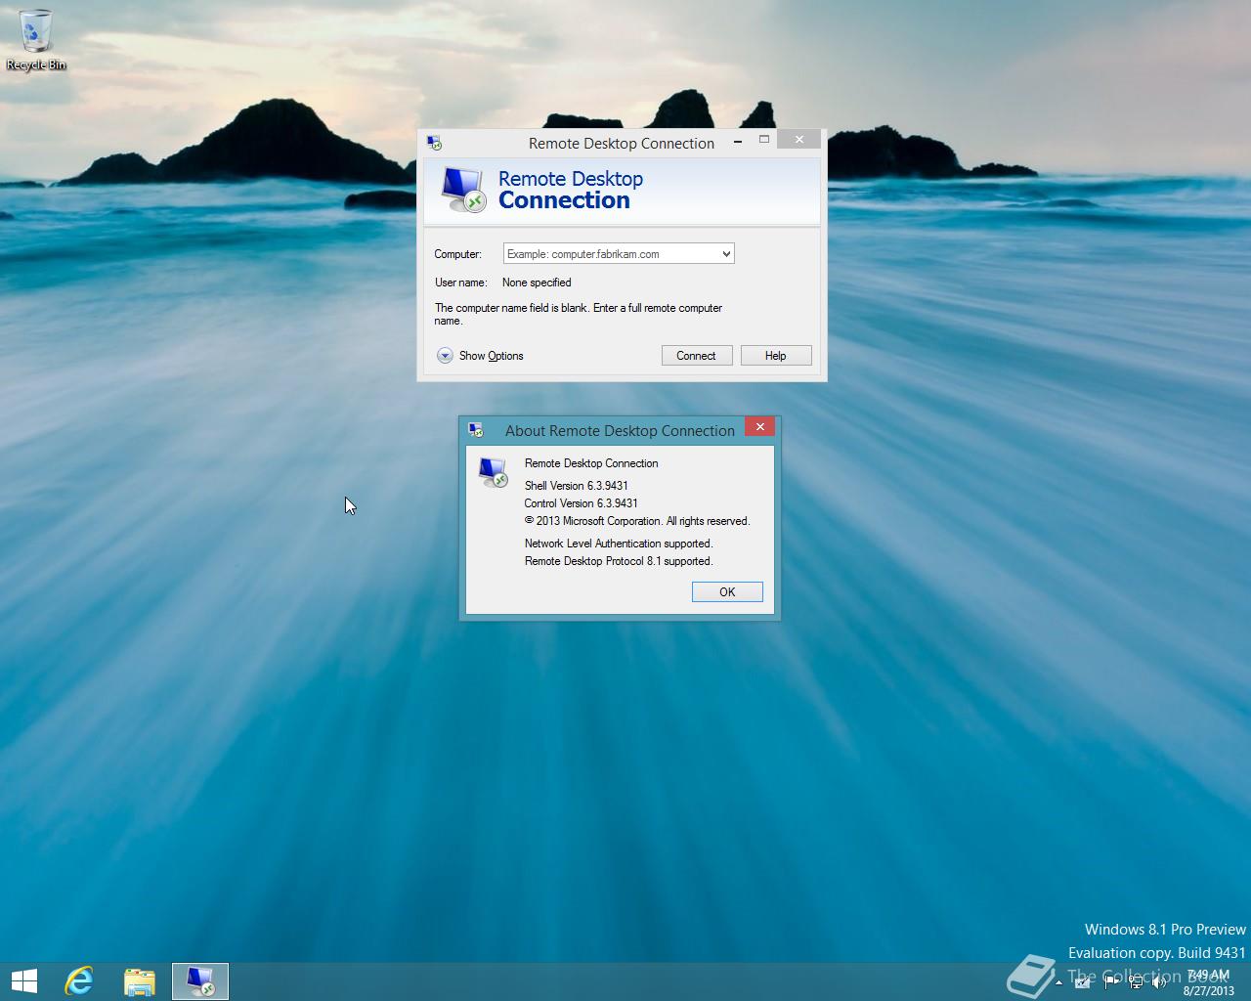Minimize the Remote Desktop Connection window
Image resolution: width=1251 pixels, height=1001 pixels.
tap(738, 140)
